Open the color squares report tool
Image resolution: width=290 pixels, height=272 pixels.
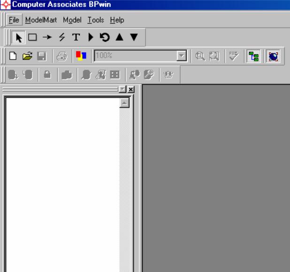coord(81,56)
